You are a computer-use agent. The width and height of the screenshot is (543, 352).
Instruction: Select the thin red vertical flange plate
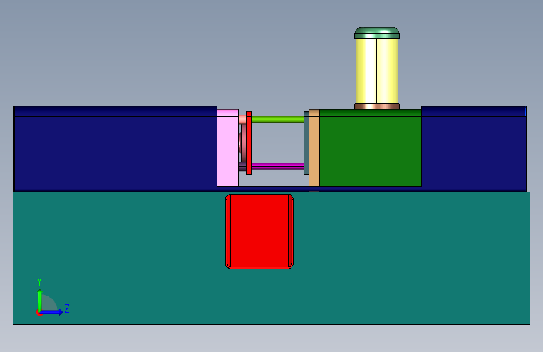pyautogui.click(x=249, y=143)
